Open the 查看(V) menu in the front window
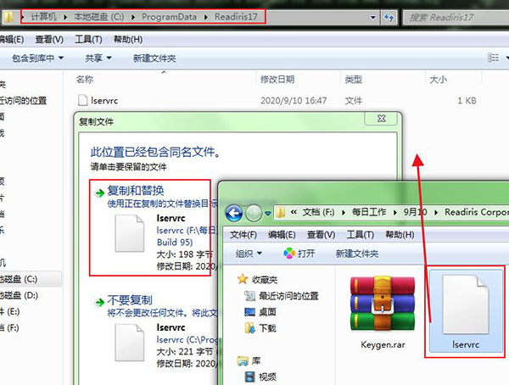Image resolution: width=509 pixels, height=385 pixels. coord(321,235)
